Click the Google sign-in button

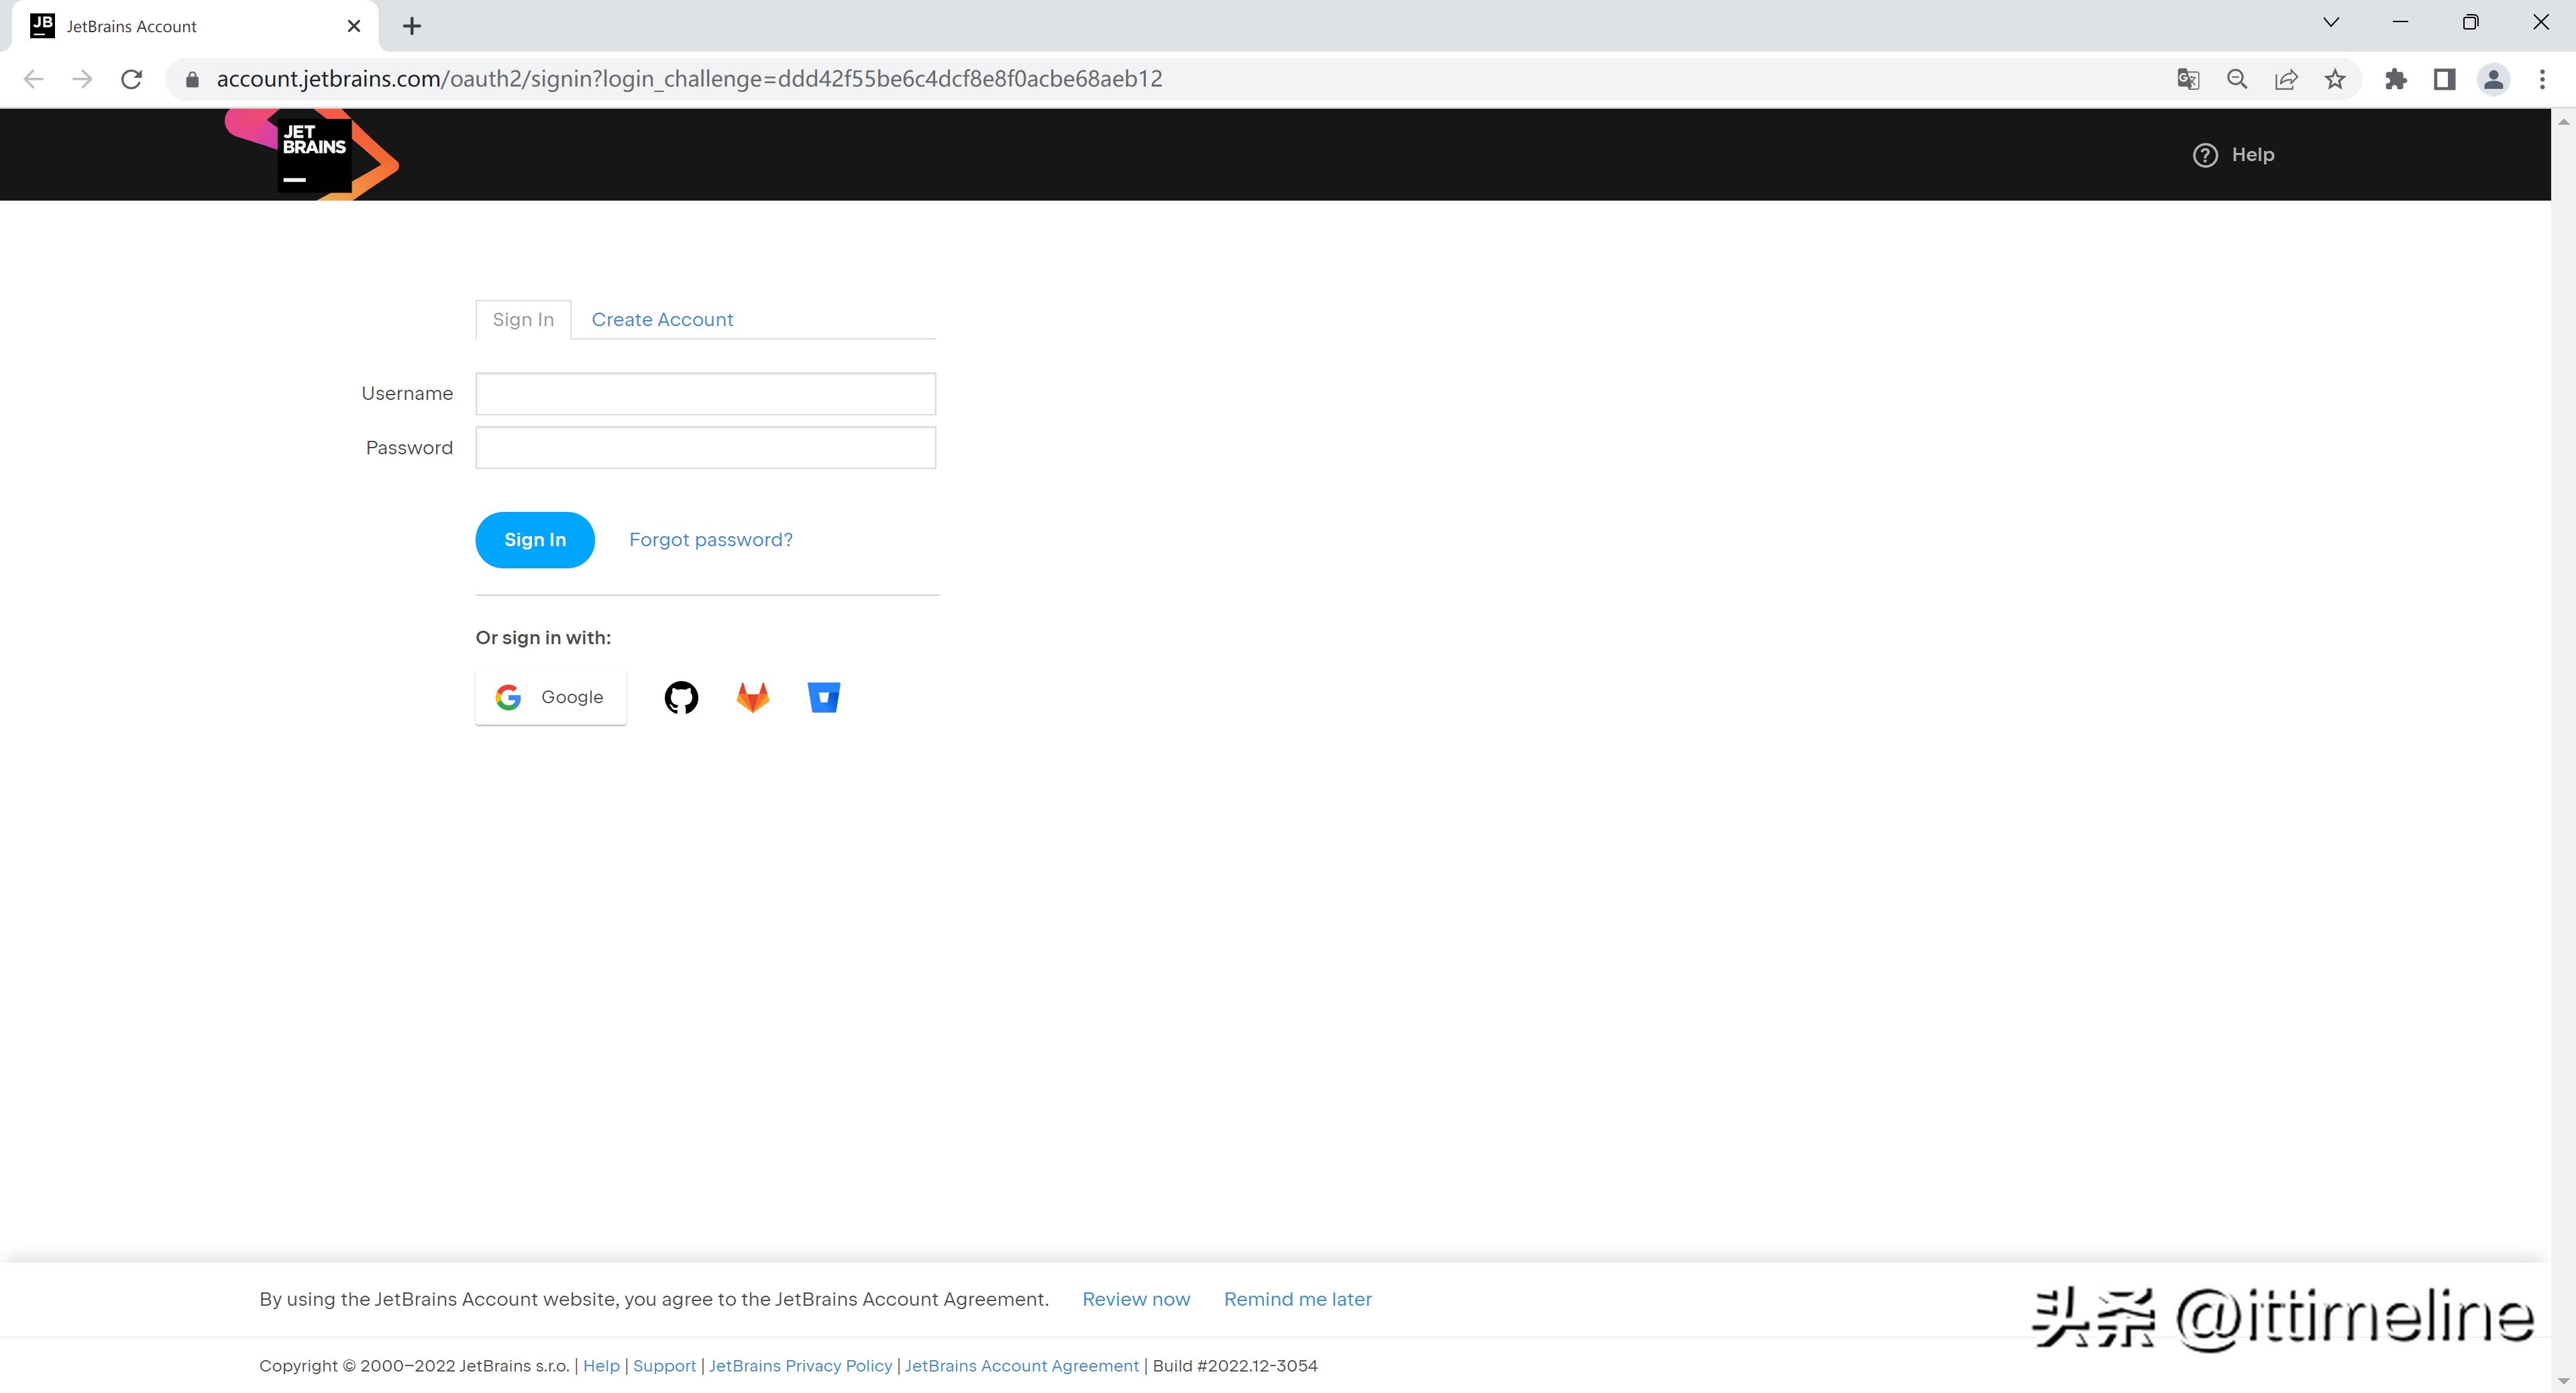click(551, 697)
